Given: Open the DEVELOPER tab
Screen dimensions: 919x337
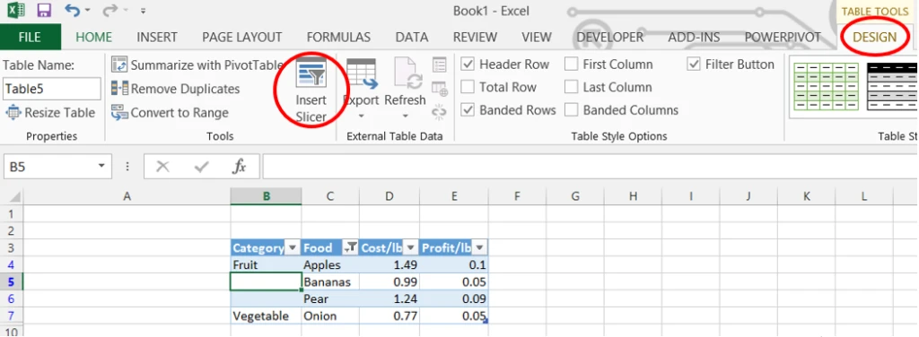Looking at the screenshot, I should 610,37.
